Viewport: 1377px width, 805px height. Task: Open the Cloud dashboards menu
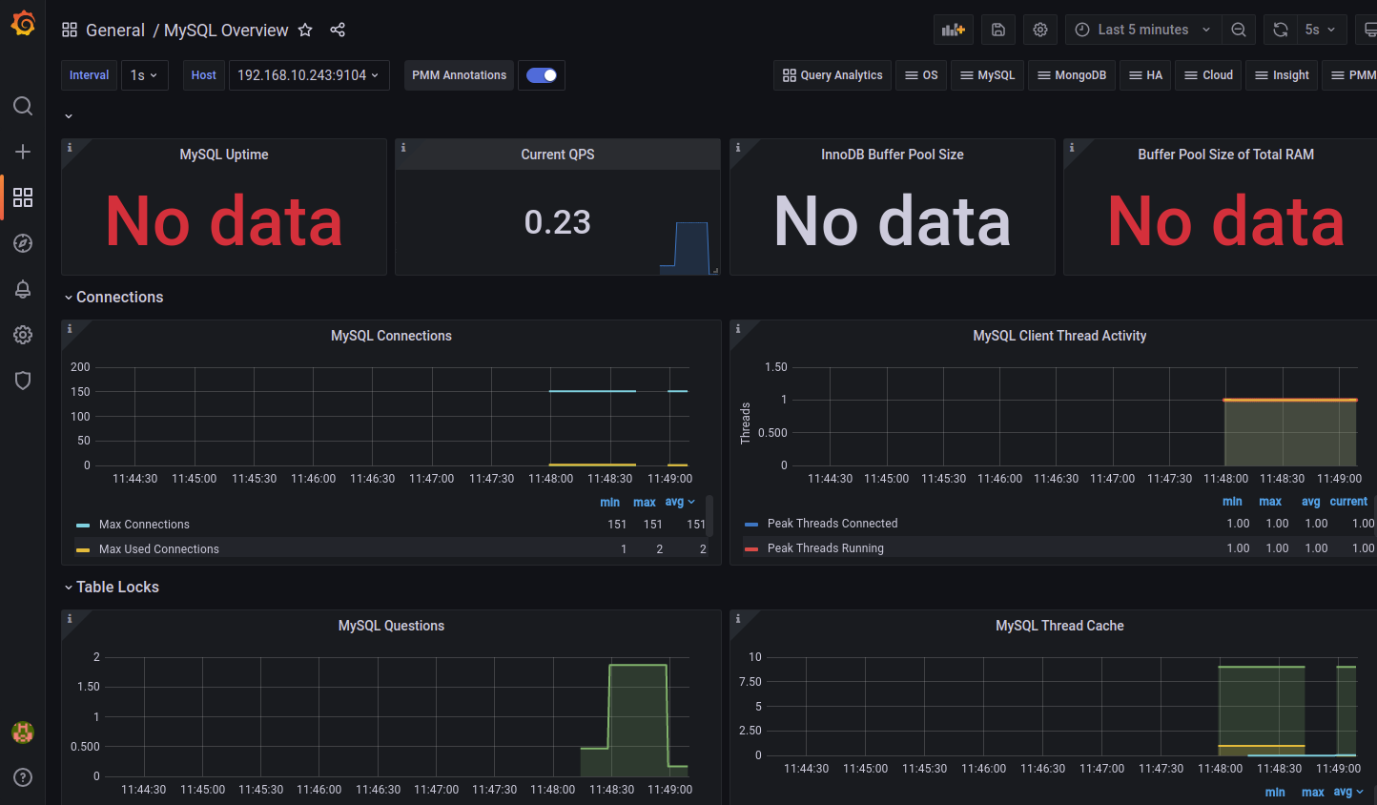[1208, 75]
